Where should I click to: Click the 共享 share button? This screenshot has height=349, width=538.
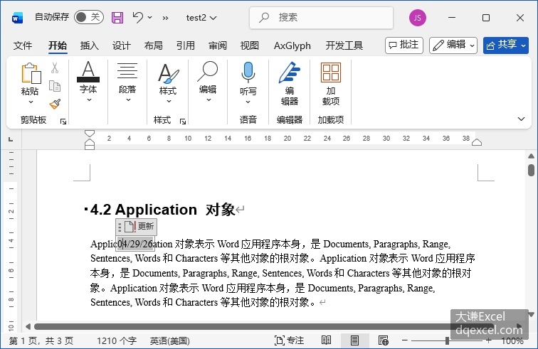click(x=506, y=45)
